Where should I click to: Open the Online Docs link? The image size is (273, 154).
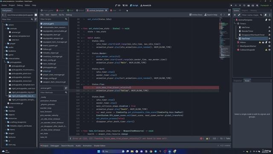[x=196, y=15]
